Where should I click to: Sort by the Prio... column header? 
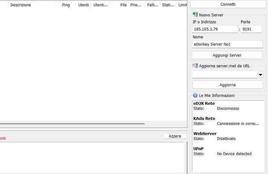click(x=136, y=5)
